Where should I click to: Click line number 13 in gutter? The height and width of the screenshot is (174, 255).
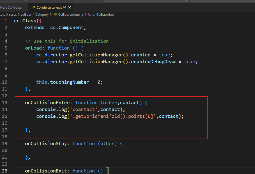5,103
